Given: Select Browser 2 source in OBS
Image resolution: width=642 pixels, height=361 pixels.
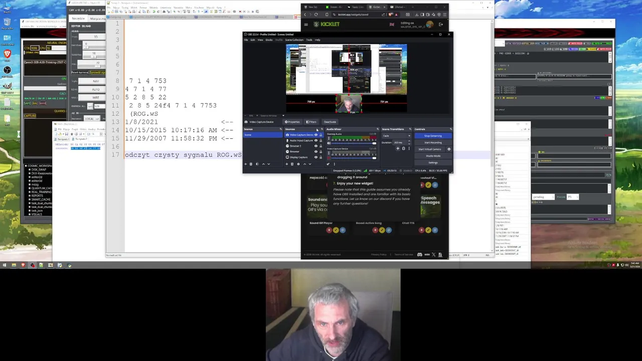Looking at the screenshot, I should pyautogui.click(x=295, y=146).
